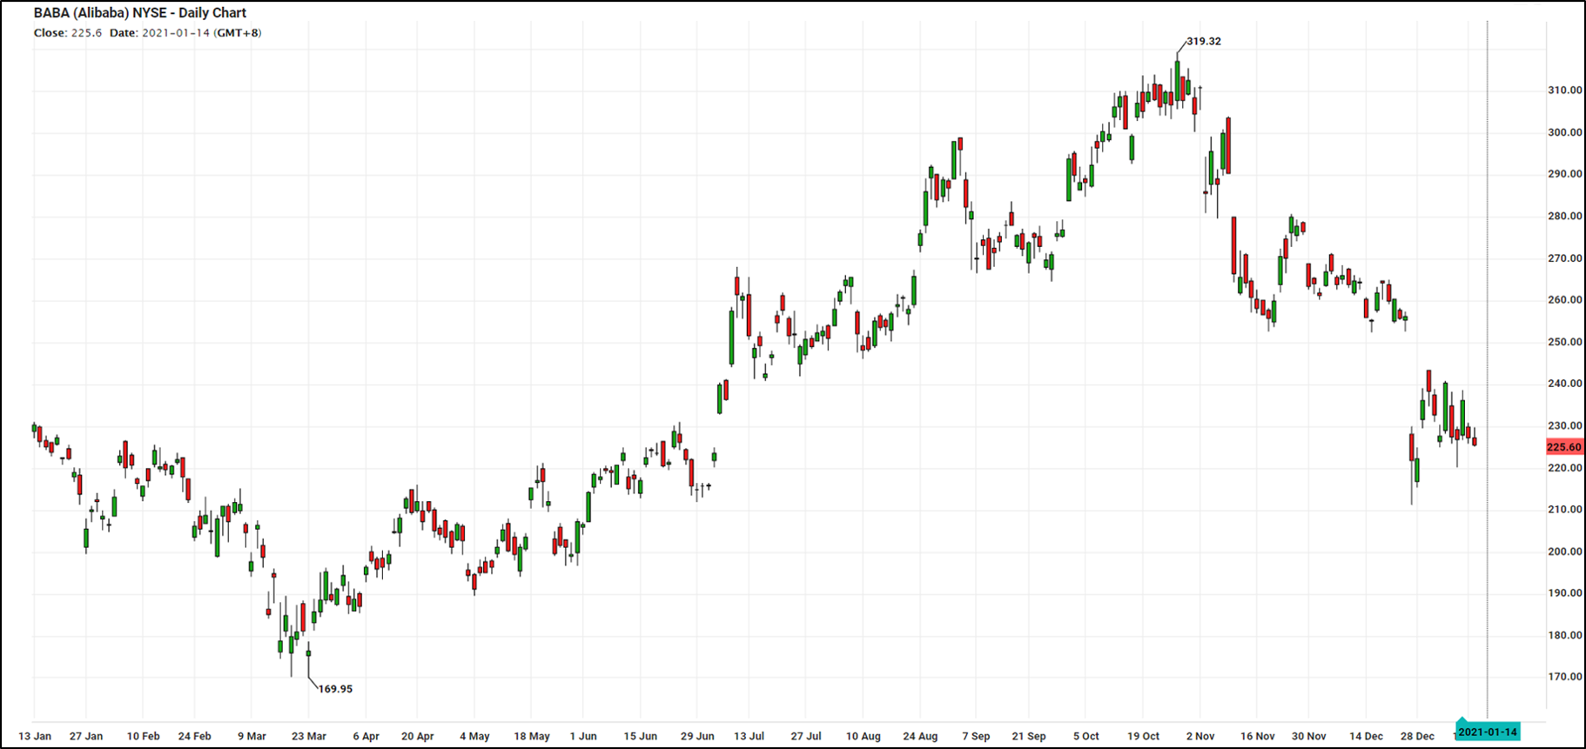Click the 1 Jun date axis label

[x=583, y=736]
